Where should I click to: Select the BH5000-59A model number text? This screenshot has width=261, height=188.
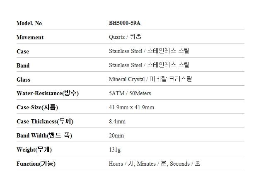125,23
